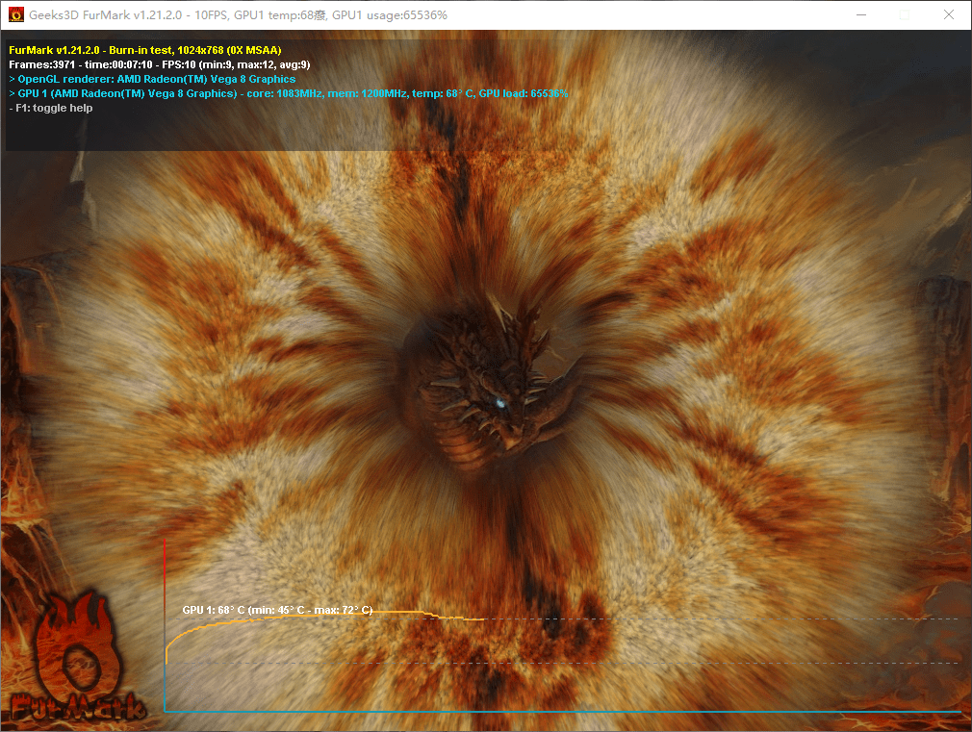This screenshot has width=972, height=732.
Task: Click the dragon head eye in the center
Action: (x=499, y=404)
